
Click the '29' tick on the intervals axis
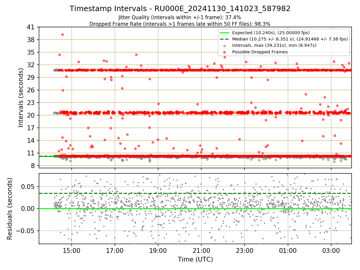pos(31,77)
